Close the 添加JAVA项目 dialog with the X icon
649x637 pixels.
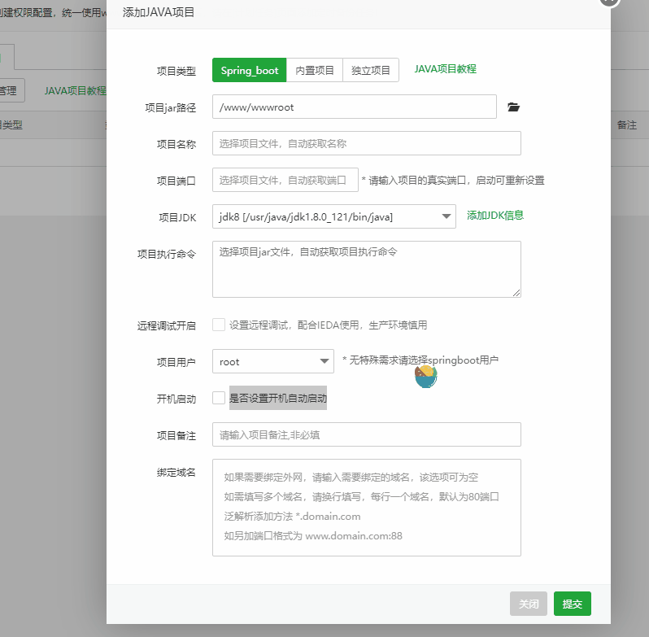tap(610, 2)
